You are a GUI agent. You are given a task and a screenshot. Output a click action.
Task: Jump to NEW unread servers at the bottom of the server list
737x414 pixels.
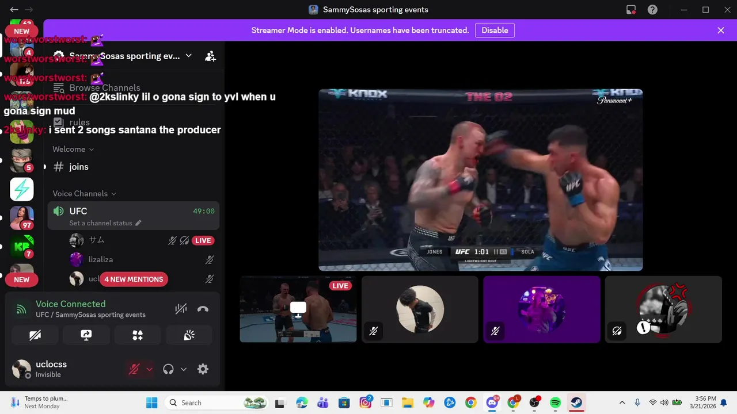point(22,279)
